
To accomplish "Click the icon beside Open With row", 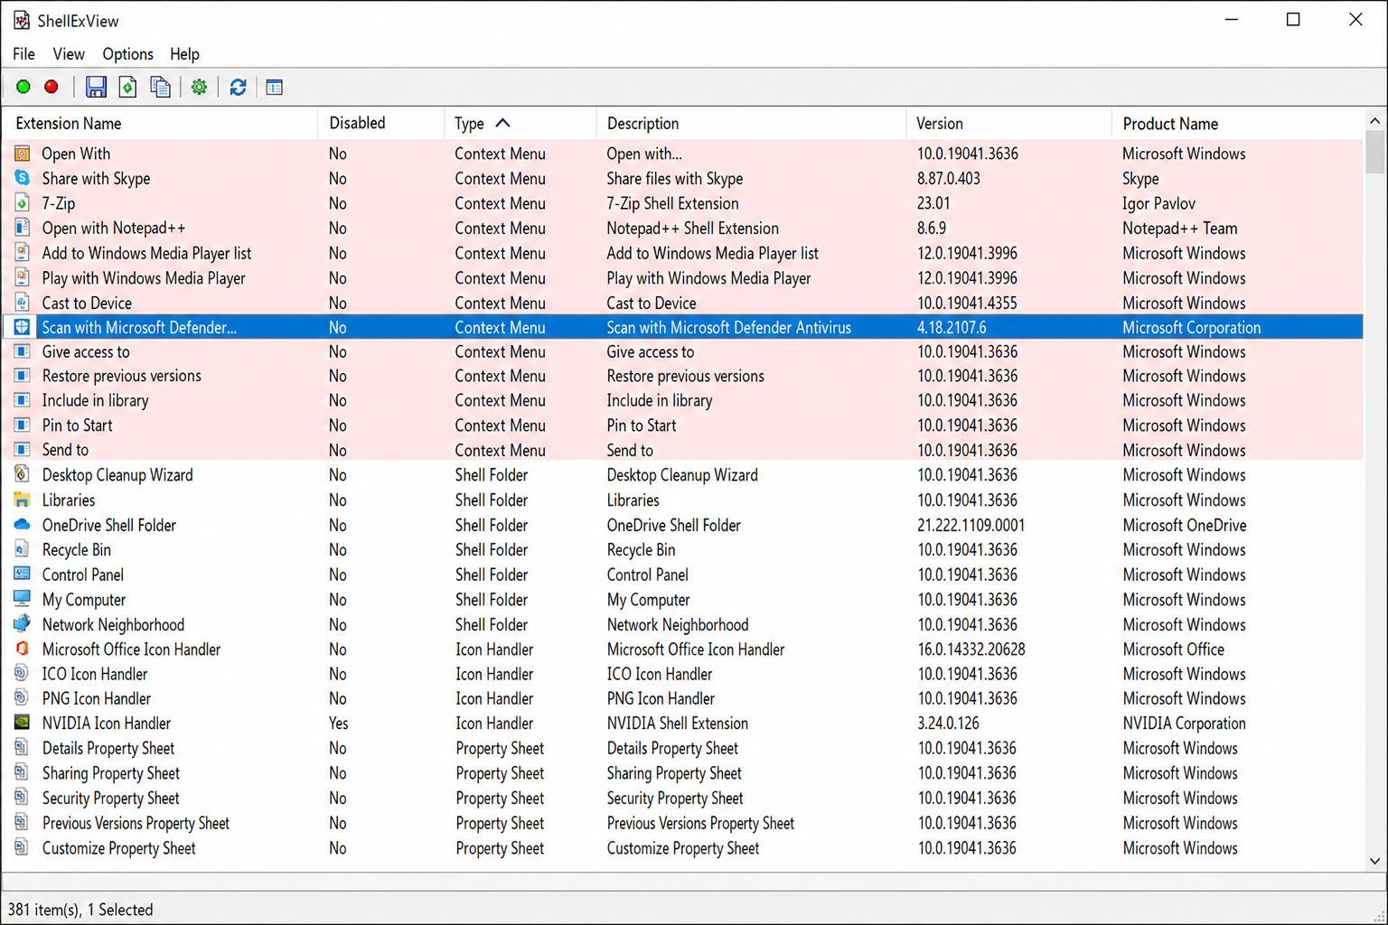I will pos(23,154).
